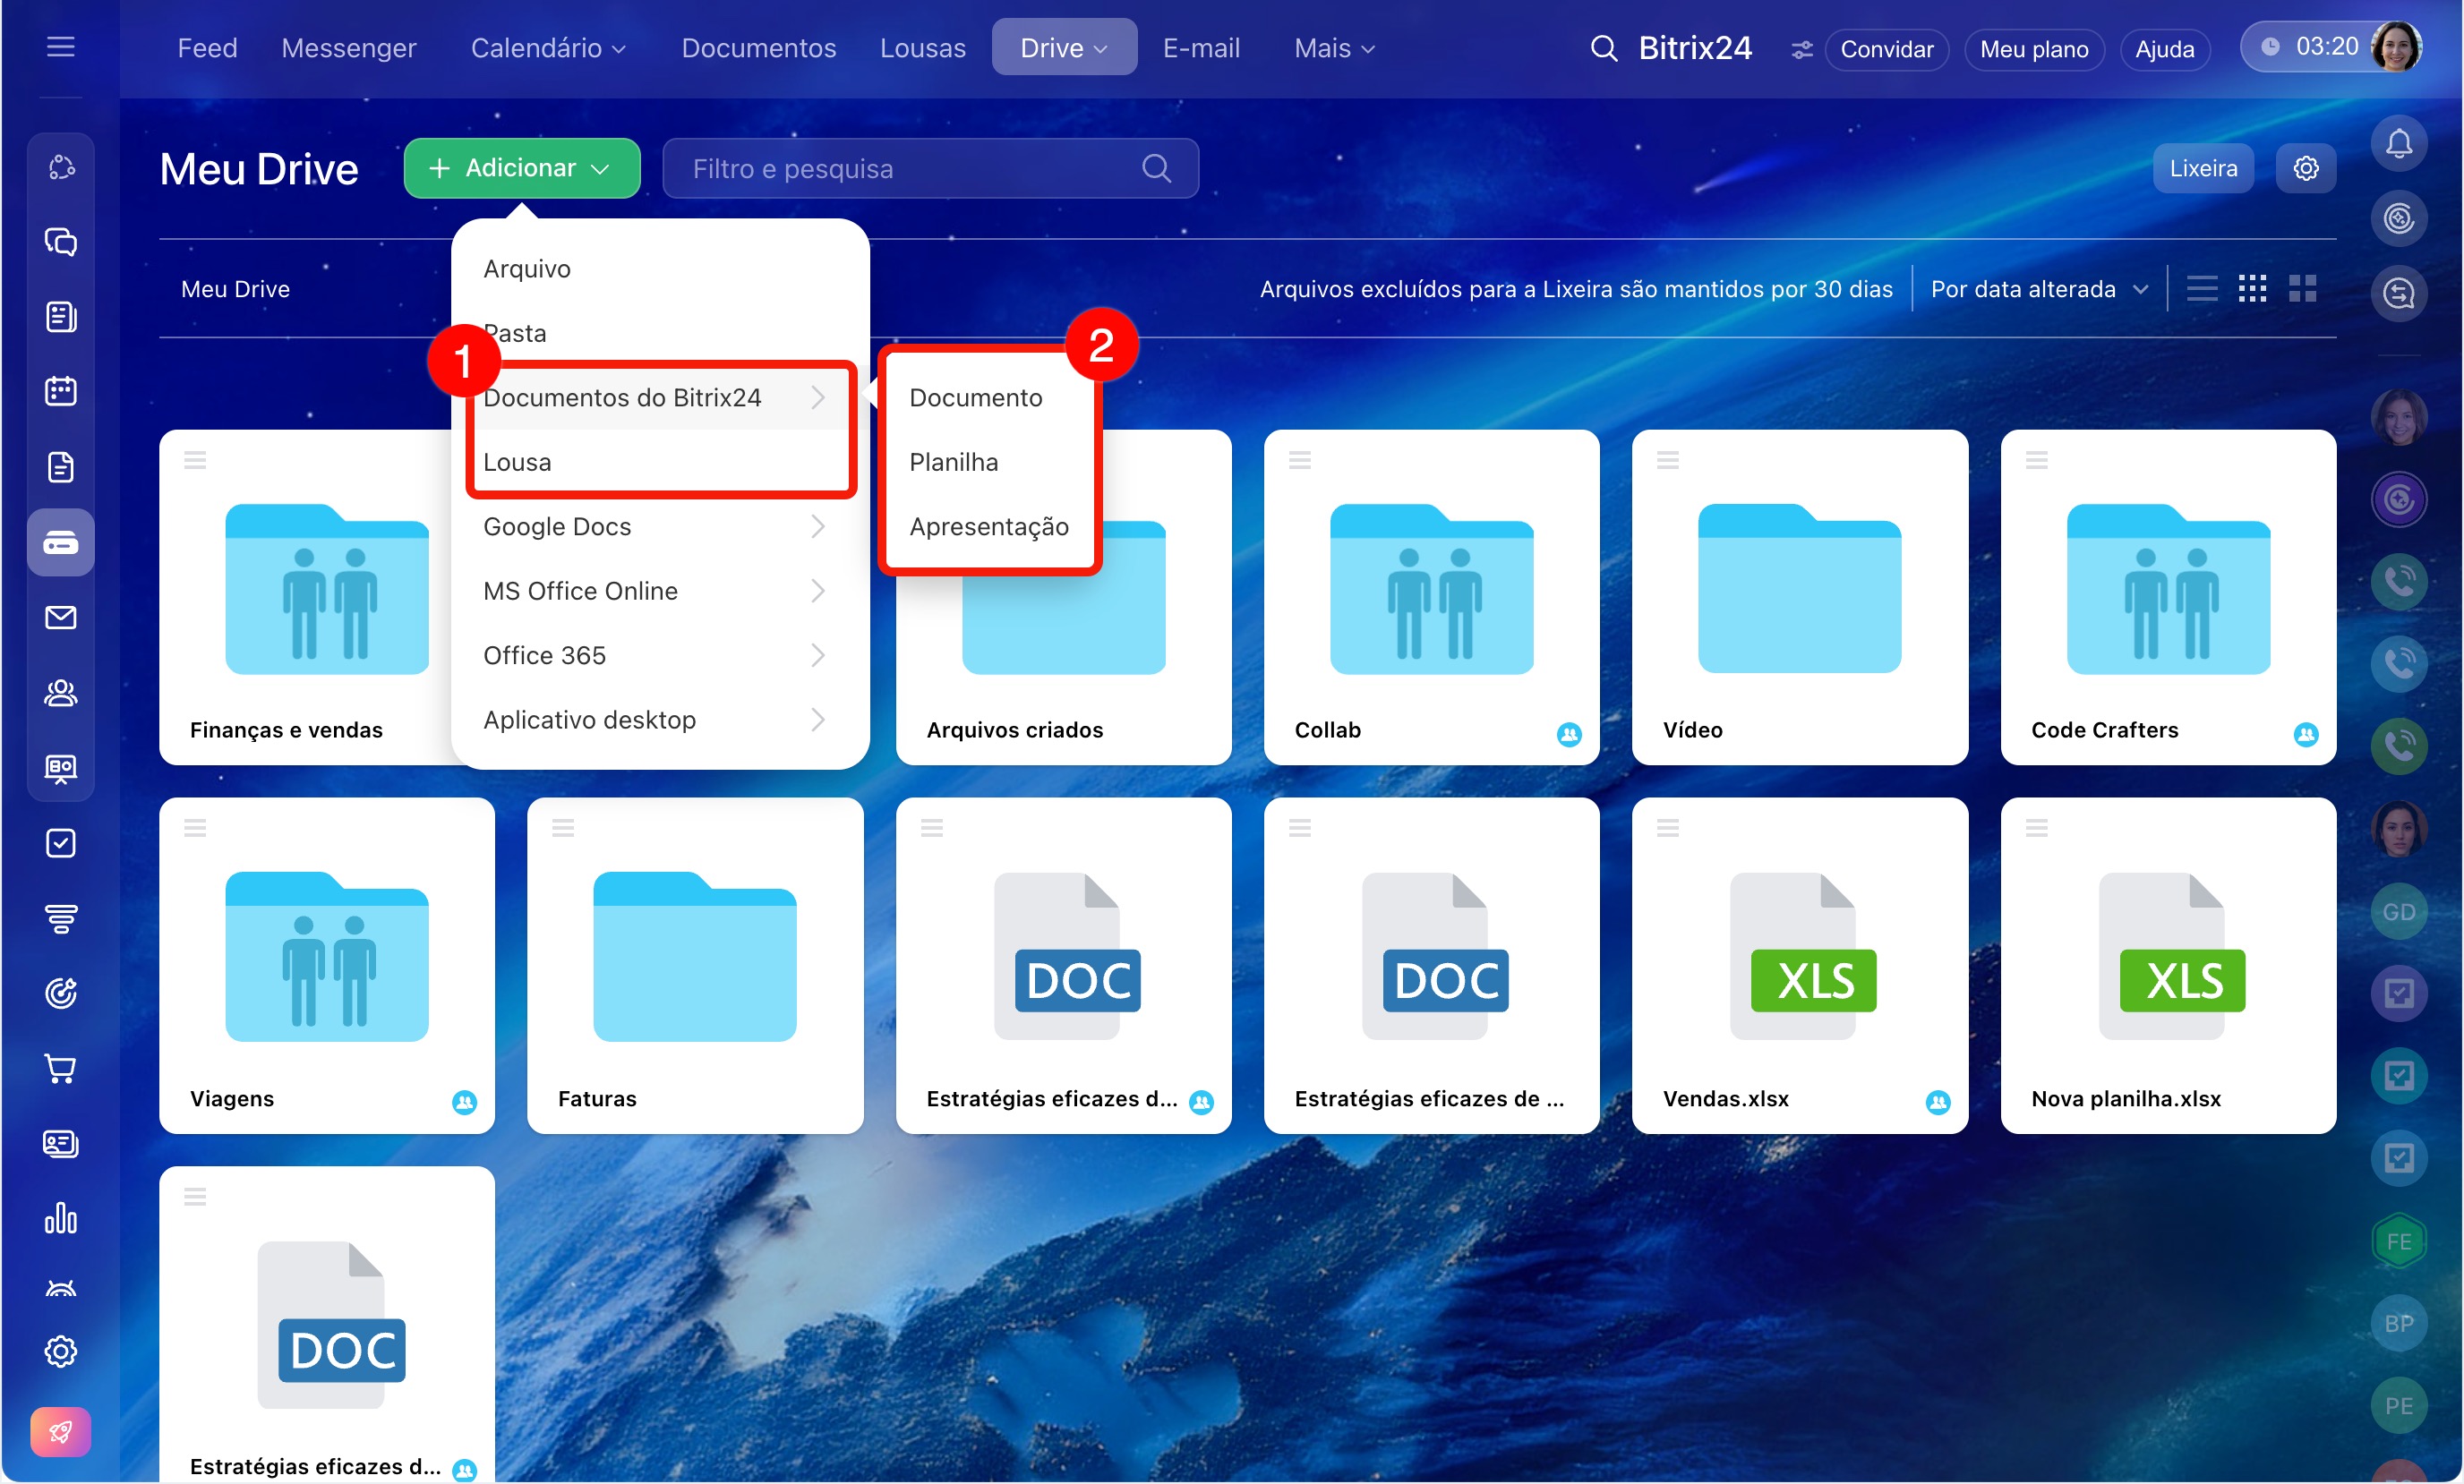Image resolution: width=2464 pixels, height=1484 pixels.
Task: Expand the Por data alterada sort dropdown
Action: (2037, 289)
